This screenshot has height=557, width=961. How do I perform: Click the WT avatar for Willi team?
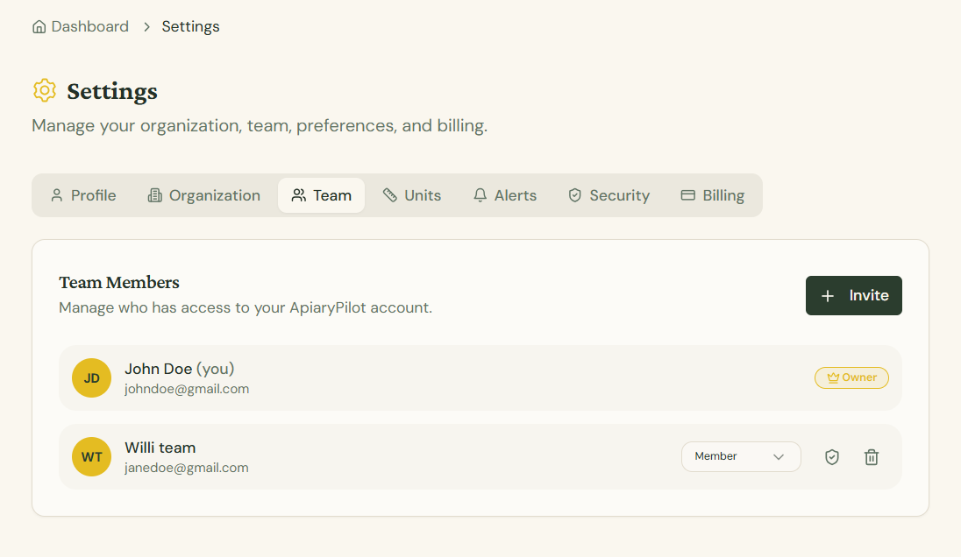click(91, 456)
